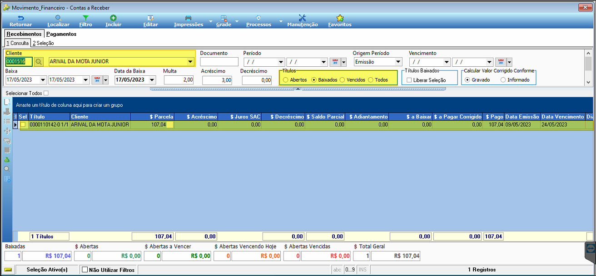This screenshot has width=596, height=276.
Task: Select the ARIVAL DA MOTA JUNIOR grid cell
Action: 100,124
